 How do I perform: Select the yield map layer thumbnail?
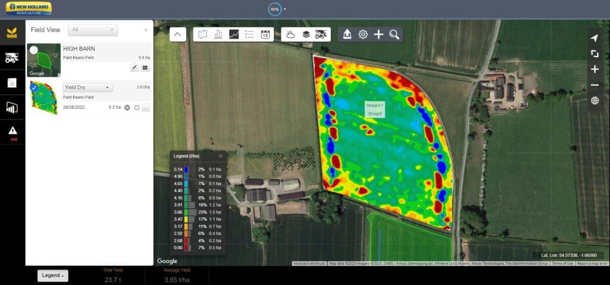[x=43, y=98]
